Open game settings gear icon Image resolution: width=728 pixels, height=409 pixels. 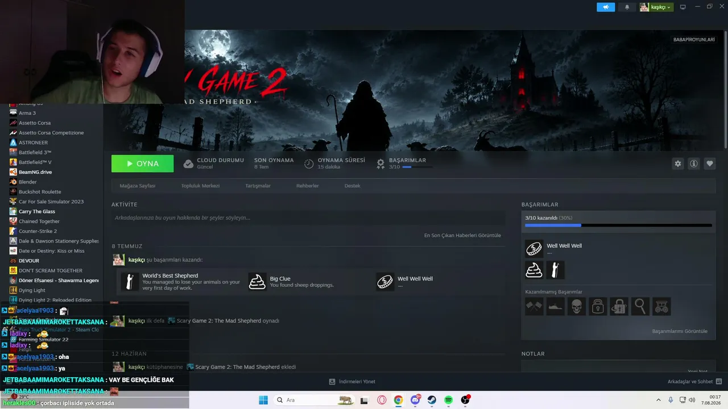(x=677, y=164)
